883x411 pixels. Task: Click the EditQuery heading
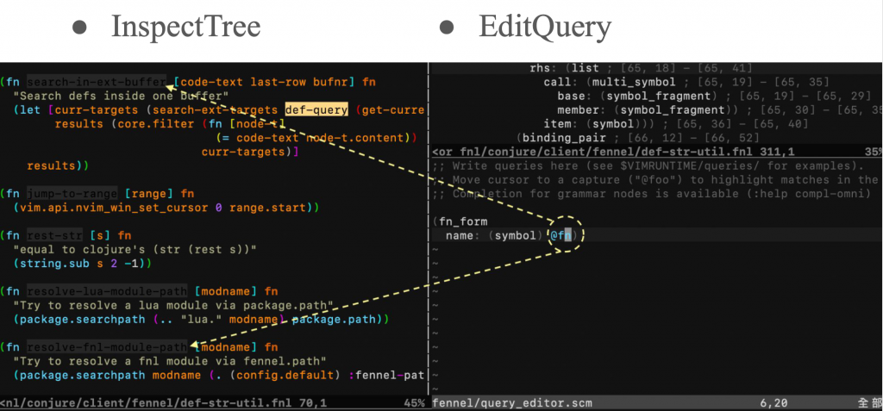click(545, 27)
